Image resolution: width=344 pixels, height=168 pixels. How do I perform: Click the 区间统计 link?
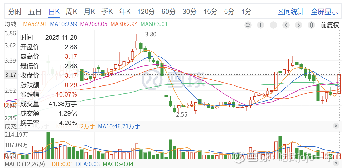coord(290,12)
